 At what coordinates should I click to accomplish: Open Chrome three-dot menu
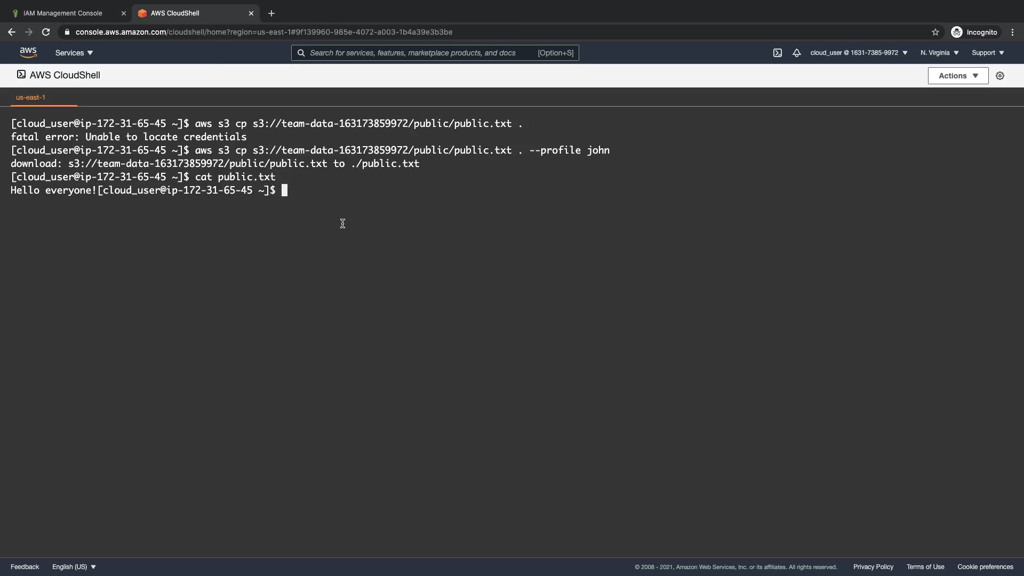pos(1012,32)
